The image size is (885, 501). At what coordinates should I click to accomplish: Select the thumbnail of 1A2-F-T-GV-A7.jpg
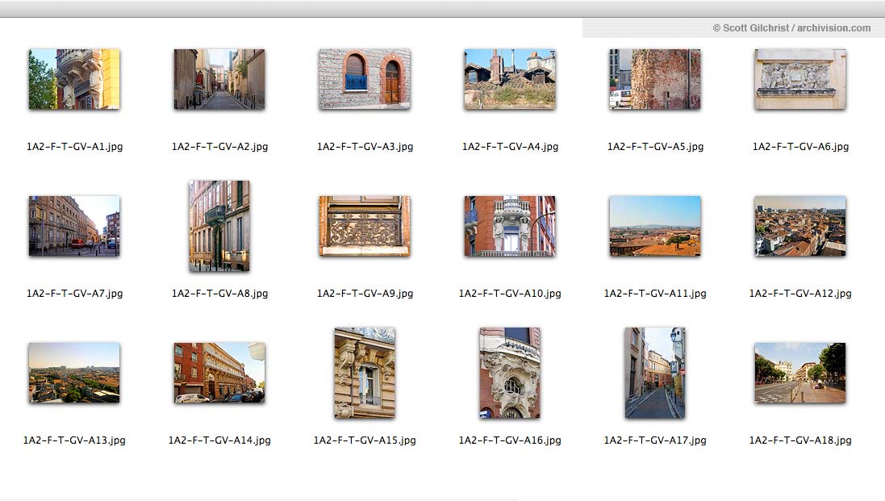[x=74, y=226]
